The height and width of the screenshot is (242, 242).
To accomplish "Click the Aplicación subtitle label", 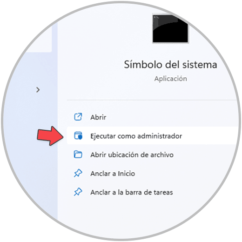I will (x=170, y=79).
